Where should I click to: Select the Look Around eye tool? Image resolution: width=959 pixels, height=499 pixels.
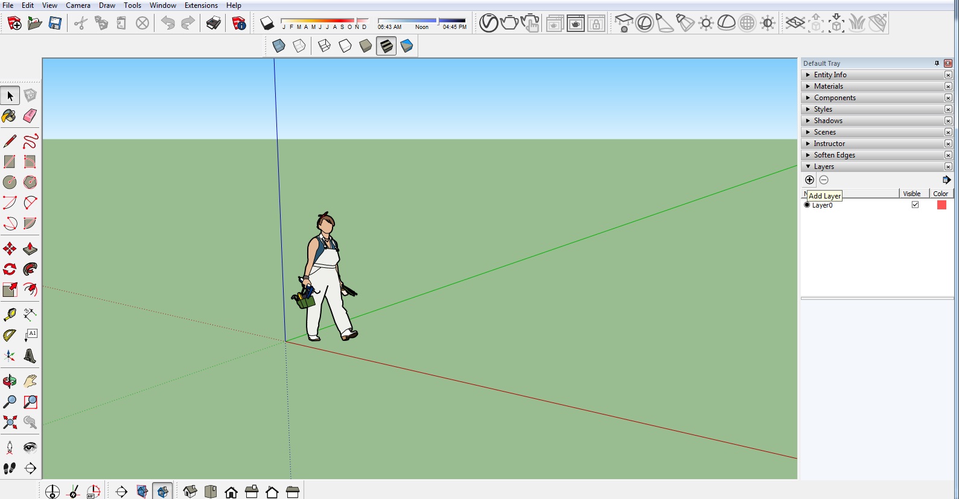[30, 448]
